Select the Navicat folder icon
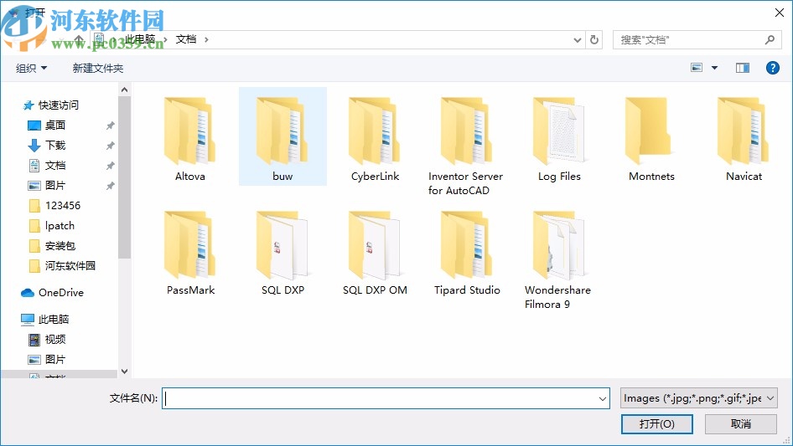Viewport: 793px width, 446px height. click(x=744, y=131)
